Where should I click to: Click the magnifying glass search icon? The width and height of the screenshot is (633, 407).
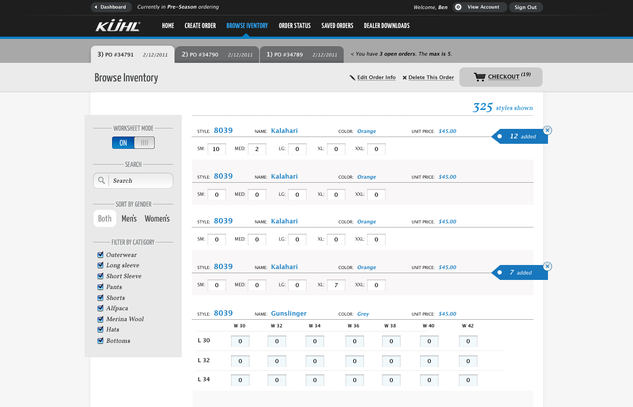[102, 180]
